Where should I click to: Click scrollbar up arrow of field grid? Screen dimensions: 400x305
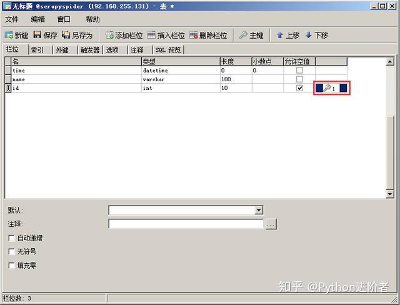[x=390, y=61]
